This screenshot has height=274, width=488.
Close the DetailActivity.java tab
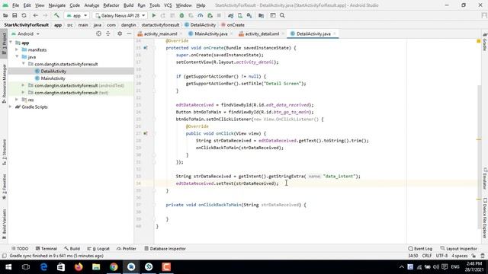pos(335,33)
